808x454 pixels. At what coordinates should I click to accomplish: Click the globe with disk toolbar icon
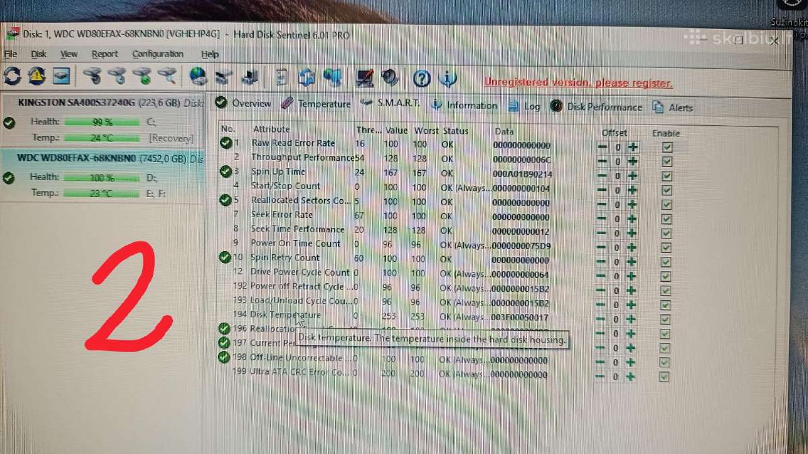[x=198, y=77]
